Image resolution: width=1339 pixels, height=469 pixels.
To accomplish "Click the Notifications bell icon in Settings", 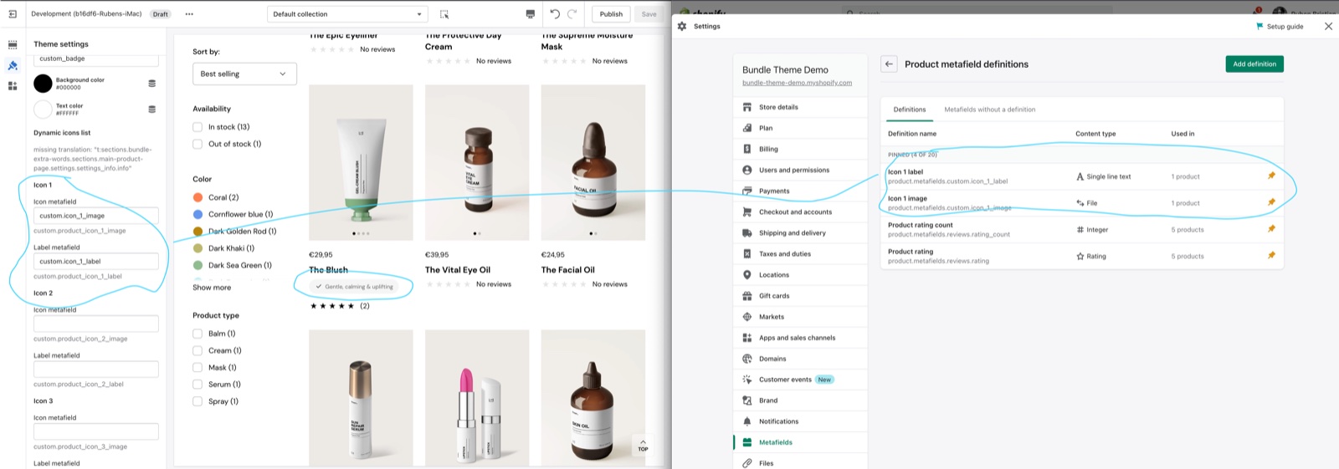I will point(746,421).
